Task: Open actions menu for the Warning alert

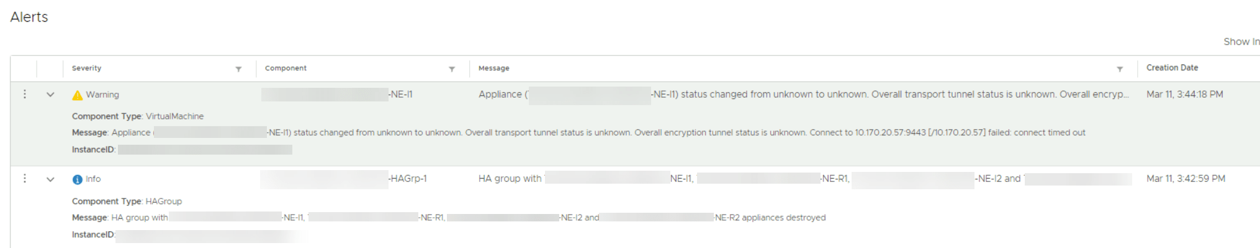Action: (x=25, y=94)
